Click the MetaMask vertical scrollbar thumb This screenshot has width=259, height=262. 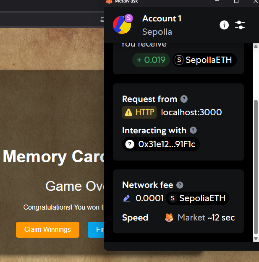[256, 167]
